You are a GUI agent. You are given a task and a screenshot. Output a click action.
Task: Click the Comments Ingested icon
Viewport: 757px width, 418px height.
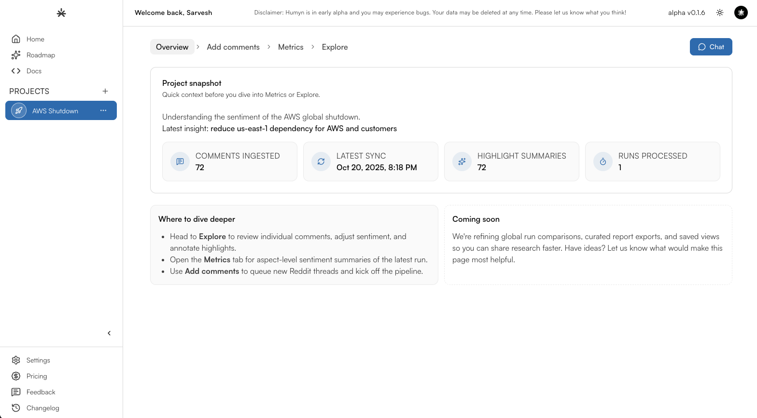(x=180, y=162)
